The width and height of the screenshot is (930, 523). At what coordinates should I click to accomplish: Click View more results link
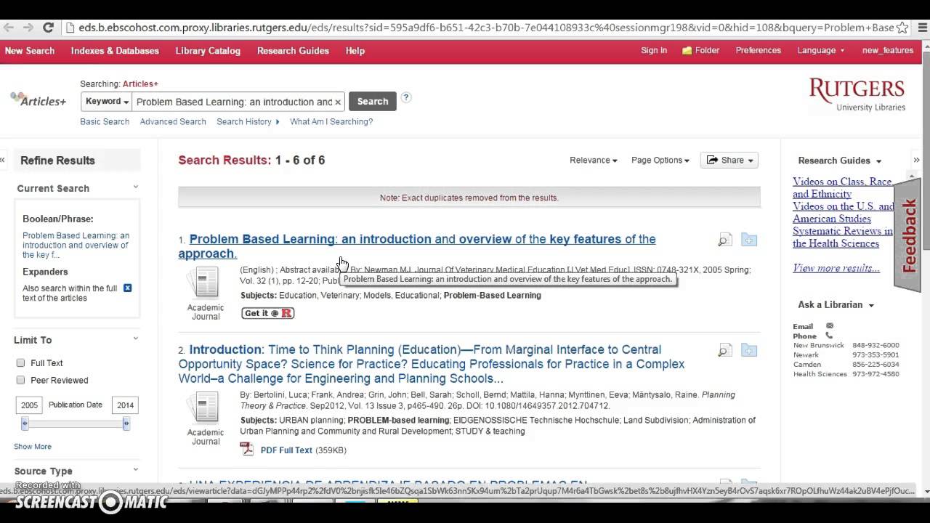point(836,268)
